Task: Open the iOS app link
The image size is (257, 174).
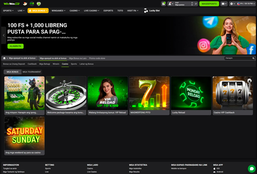Action: (x=217, y=168)
